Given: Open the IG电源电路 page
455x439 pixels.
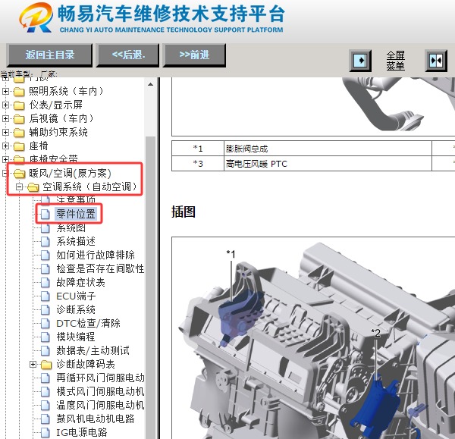Looking at the screenshot, I should pyautogui.click(x=82, y=432).
